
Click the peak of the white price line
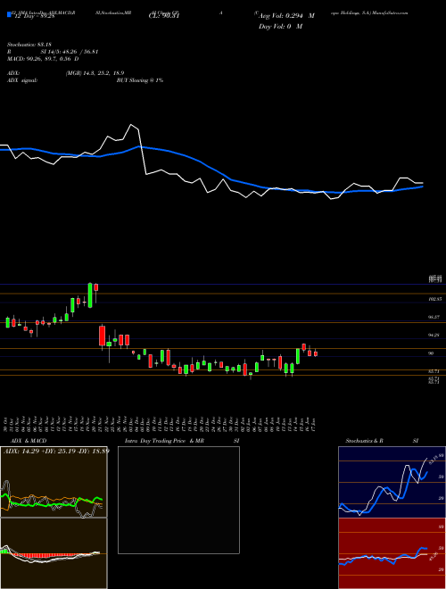(131, 124)
